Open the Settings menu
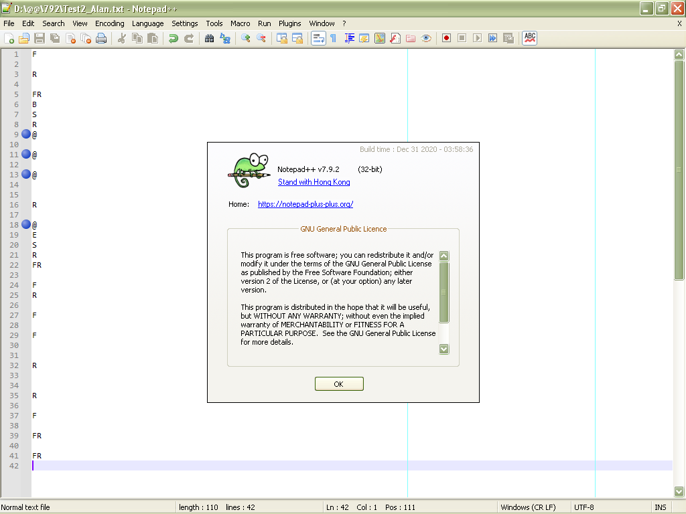The height and width of the screenshot is (514, 686). pyautogui.click(x=184, y=23)
